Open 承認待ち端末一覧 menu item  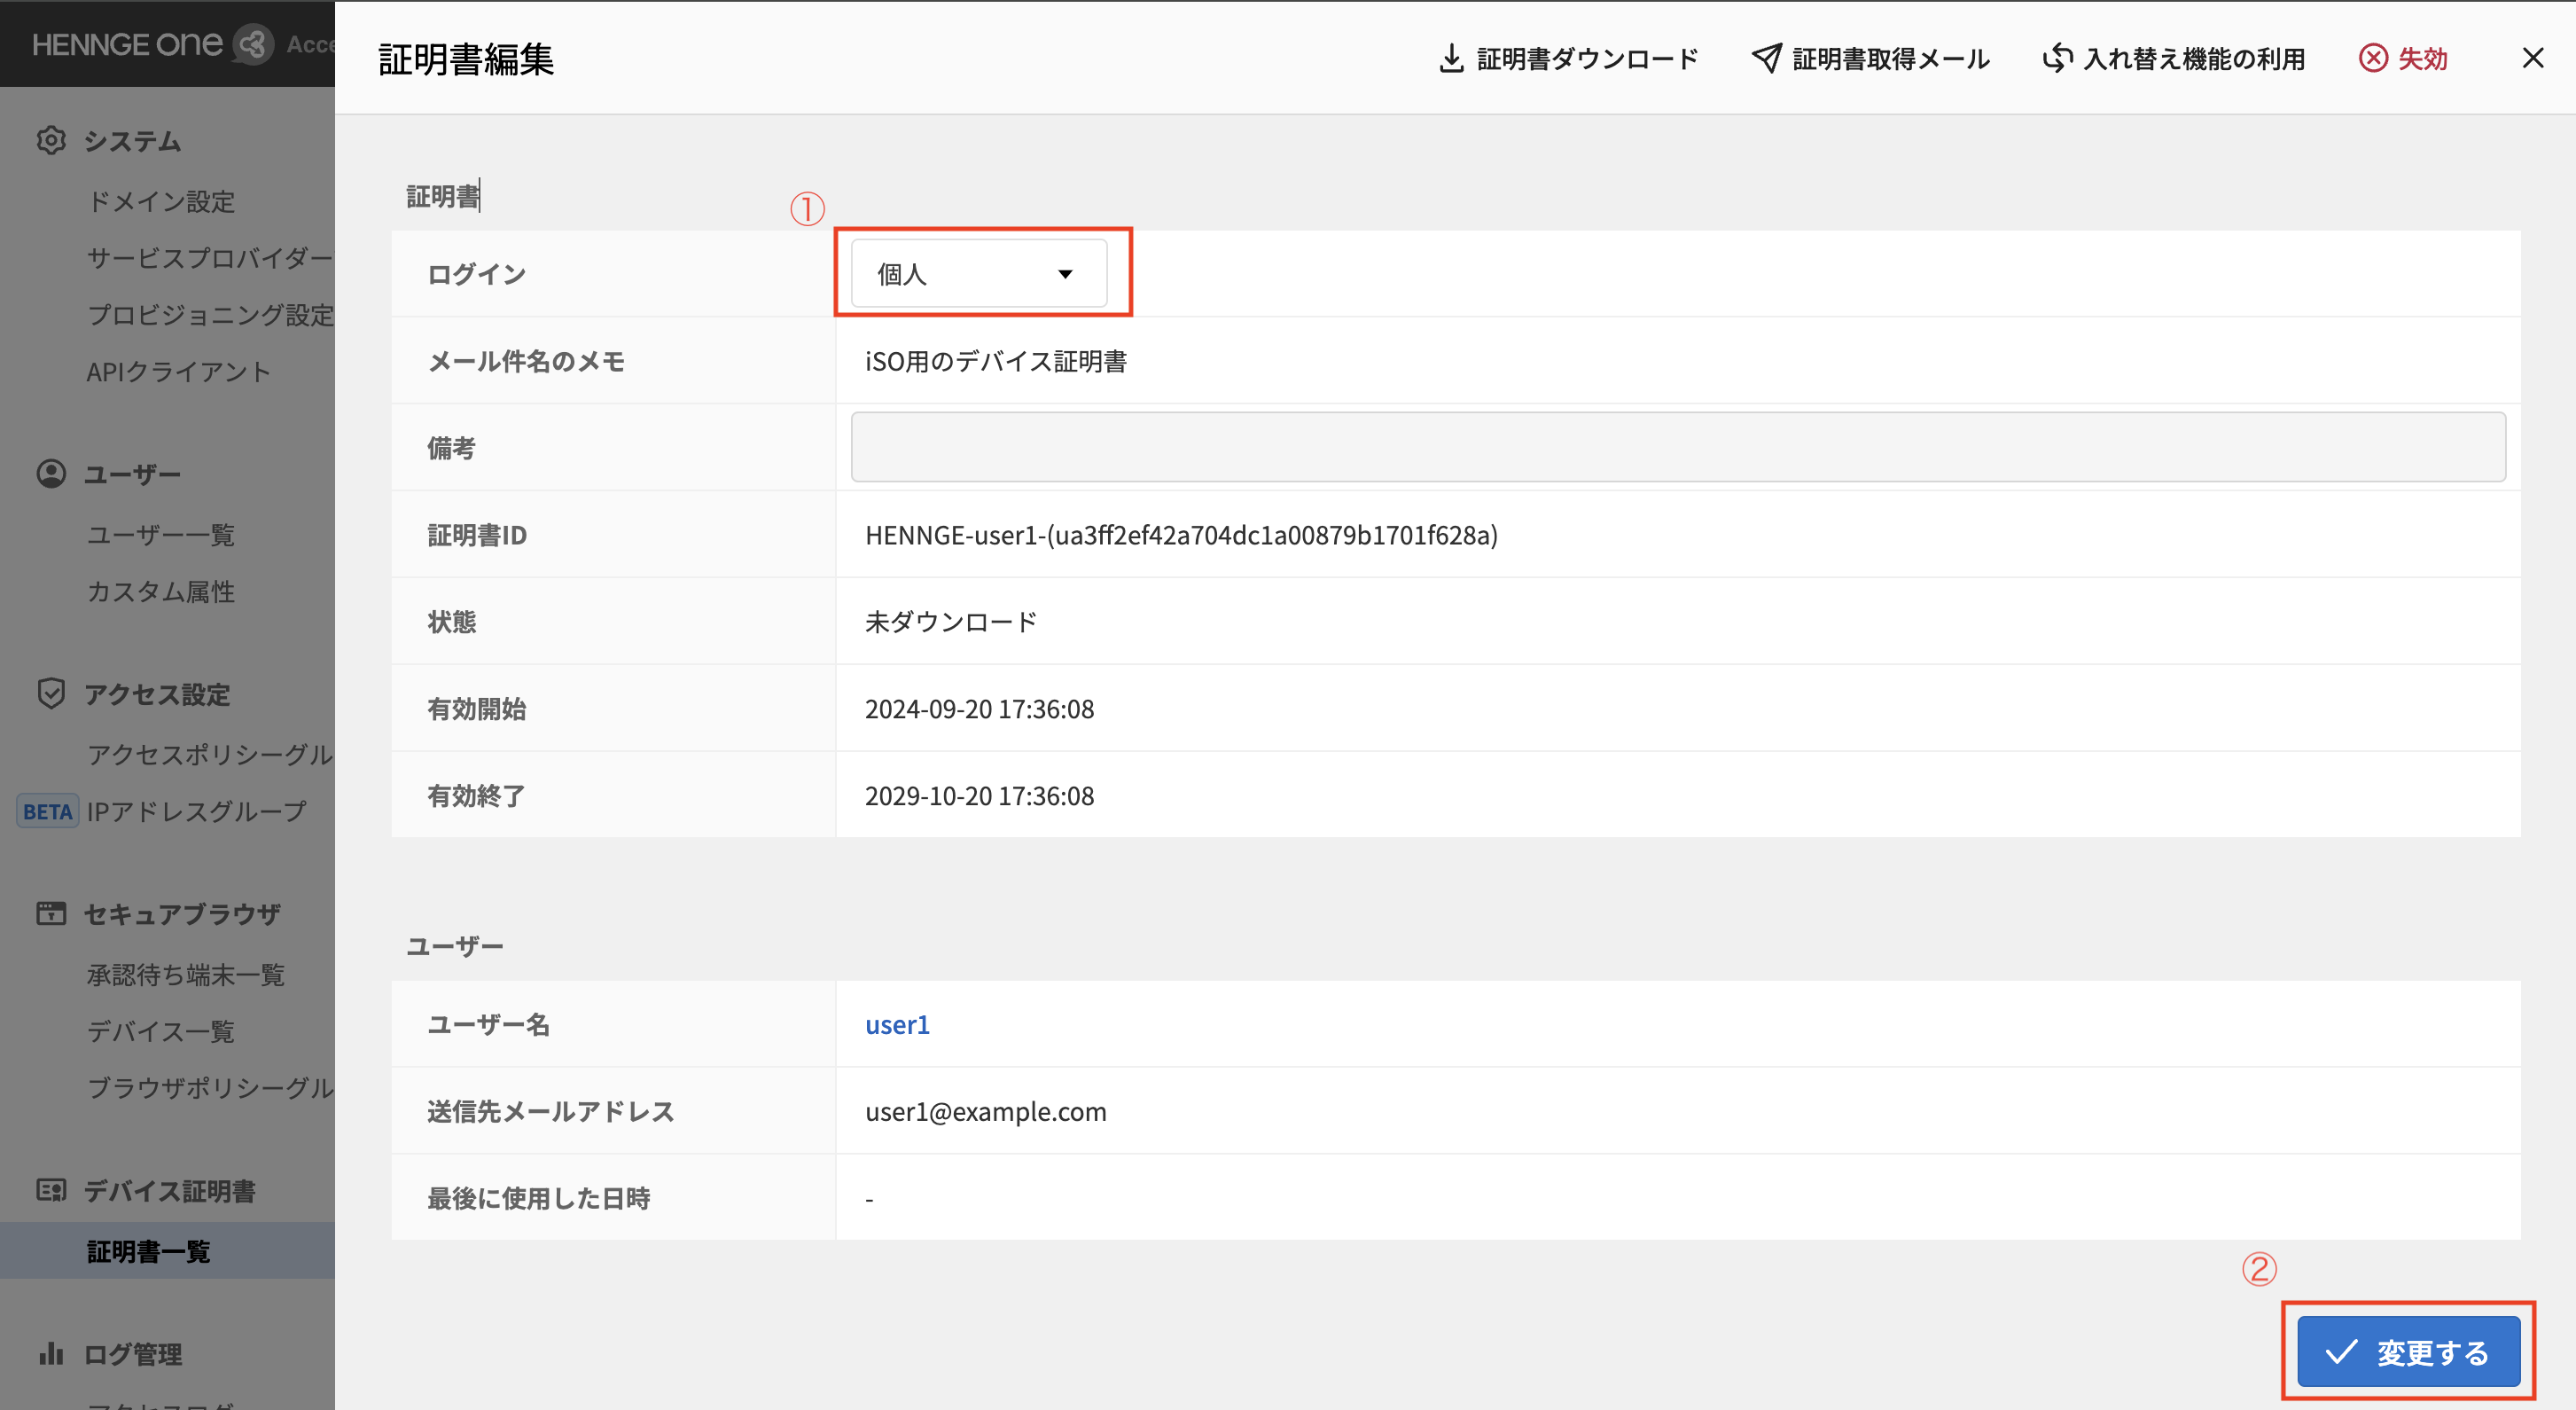coord(186,975)
